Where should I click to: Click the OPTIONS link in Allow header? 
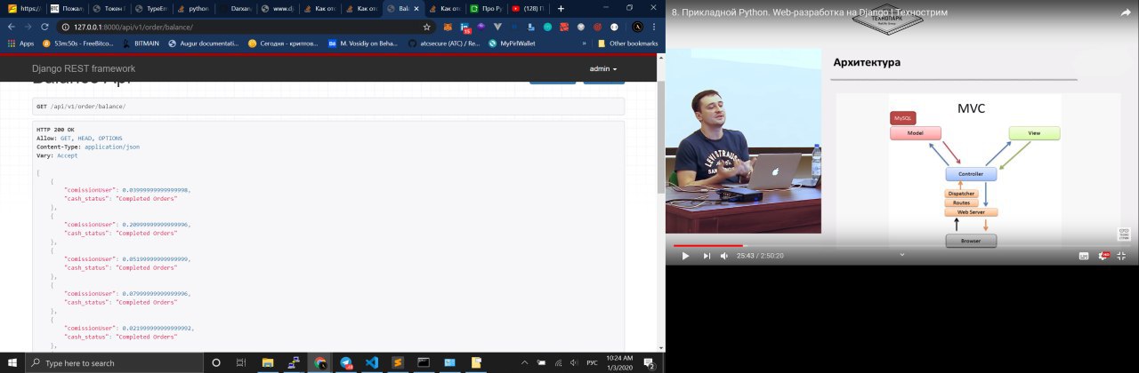(x=110, y=139)
